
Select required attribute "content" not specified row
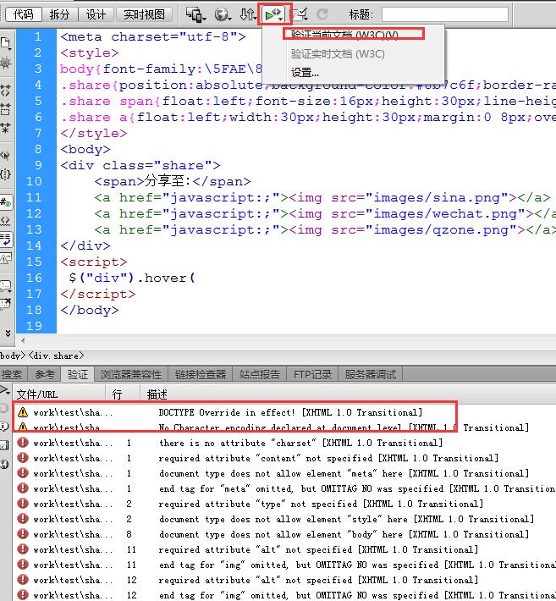tap(284, 458)
